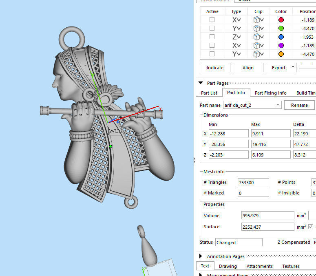Click position value 1.953 in Z row
316x276 pixels.
[x=308, y=37]
